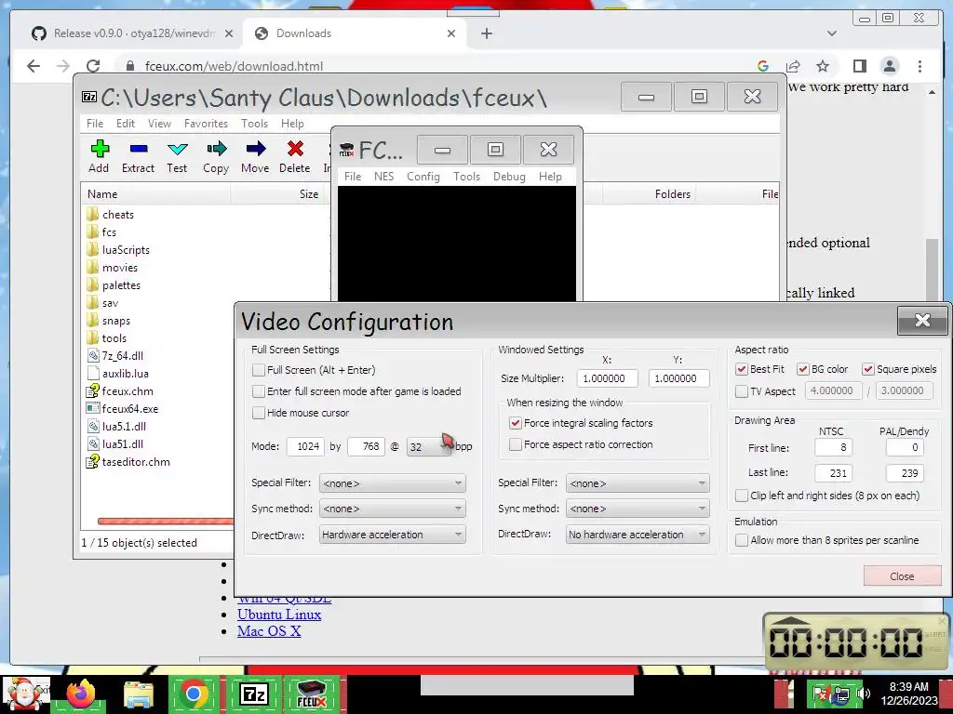The image size is (953, 714).
Task: Switch to the winevdm Release tab
Action: pyautogui.click(x=132, y=33)
